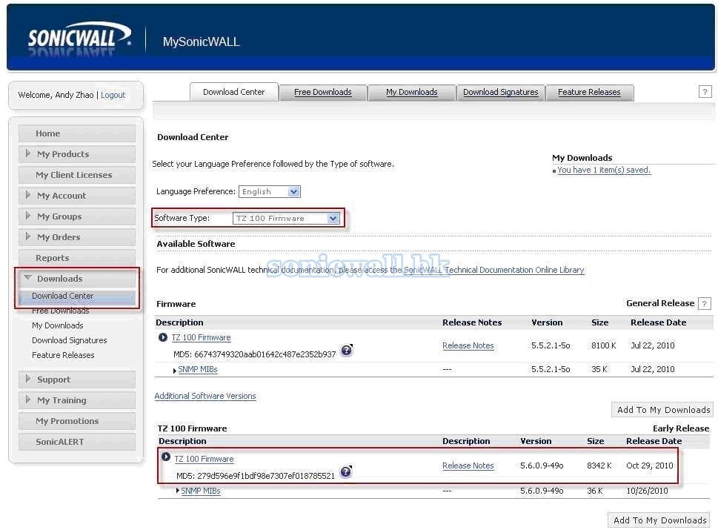Viewport: 718px width, 530px height.
Task: Open Release Notes for version 5.6.0.9-49o
Action: point(468,466)
